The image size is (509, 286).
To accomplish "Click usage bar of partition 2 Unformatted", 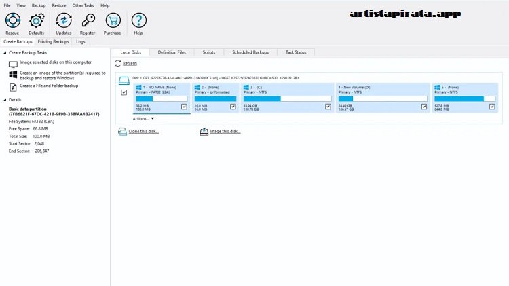I will click(215, 99).
